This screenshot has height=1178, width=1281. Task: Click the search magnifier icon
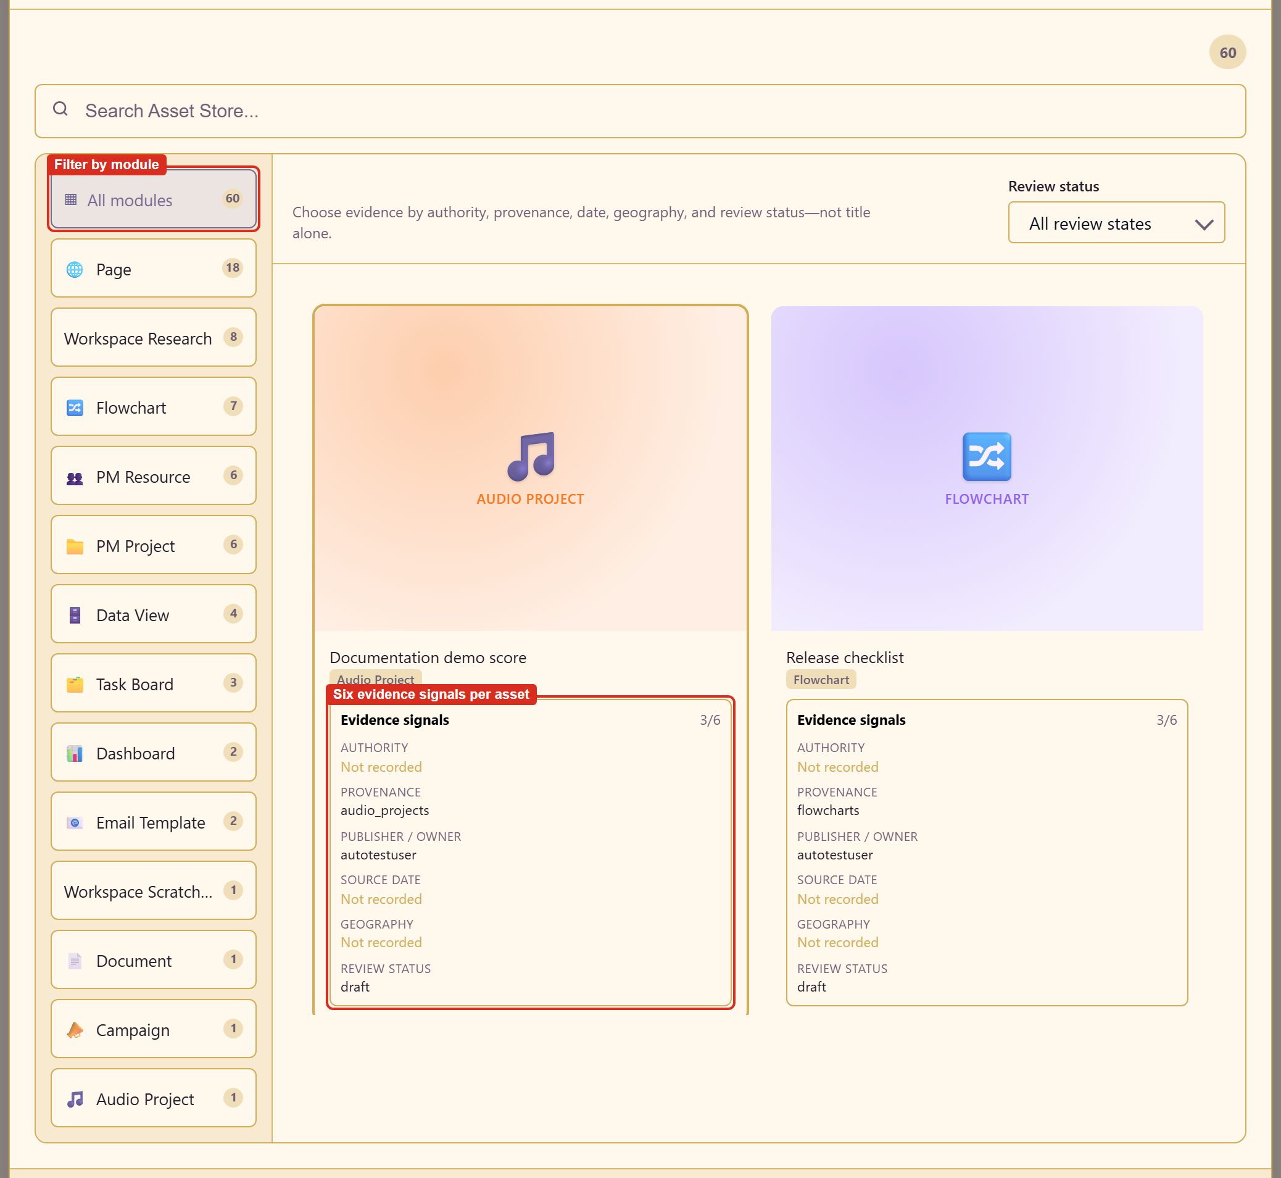tap(60, 109)
